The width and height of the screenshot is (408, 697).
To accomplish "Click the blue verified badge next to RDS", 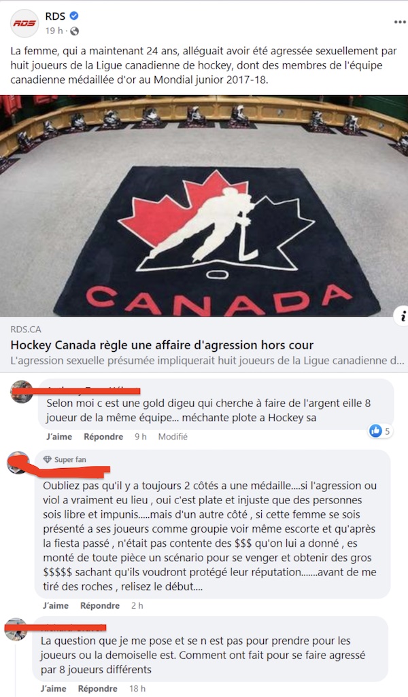I will [x=74, y=16].
